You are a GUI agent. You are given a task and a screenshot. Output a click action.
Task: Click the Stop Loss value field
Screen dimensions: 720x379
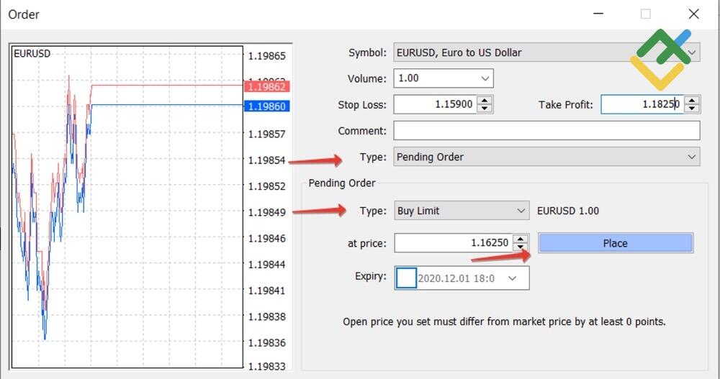pos(434,104)
